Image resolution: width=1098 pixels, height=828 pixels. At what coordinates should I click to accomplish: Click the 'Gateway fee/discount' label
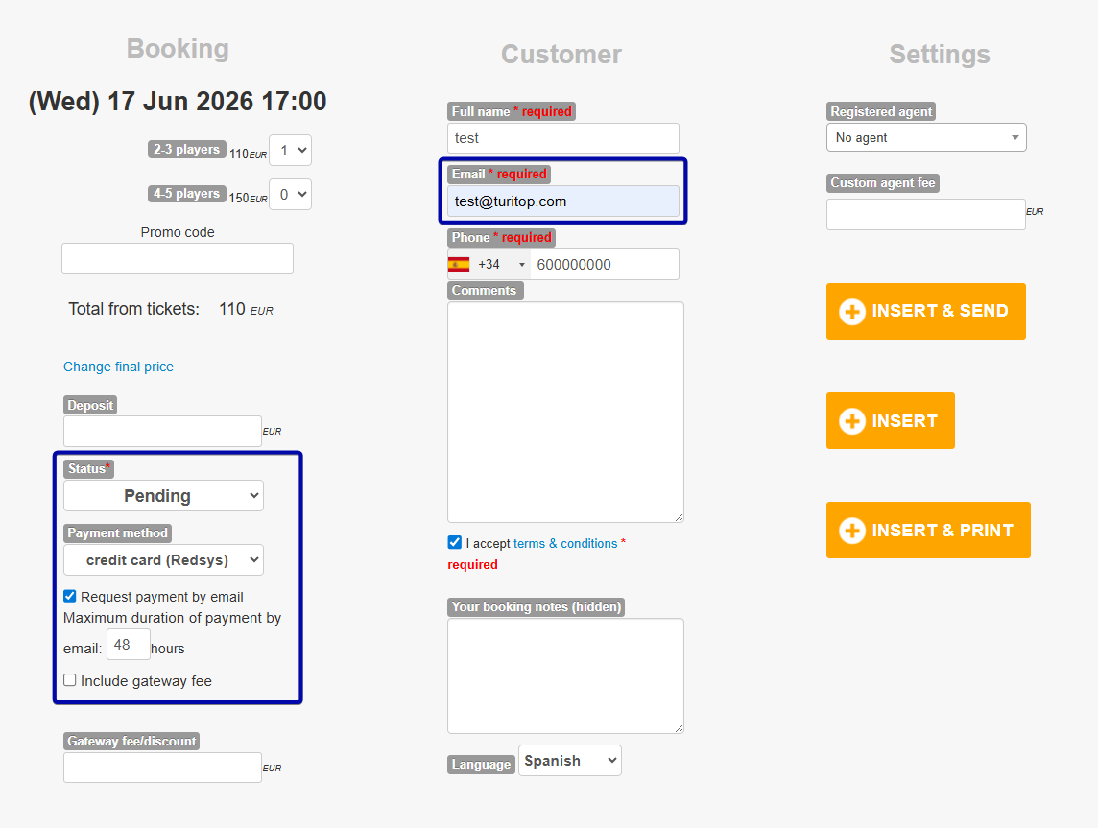coord(131,742)
